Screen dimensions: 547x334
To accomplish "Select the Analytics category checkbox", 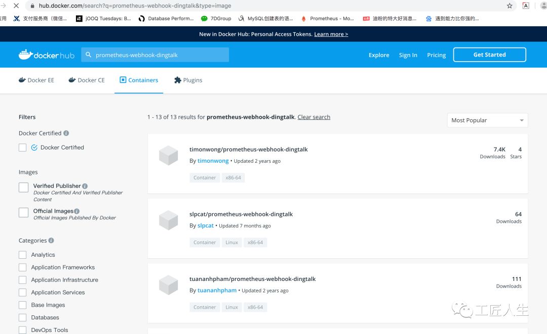I will pos(22,255).
